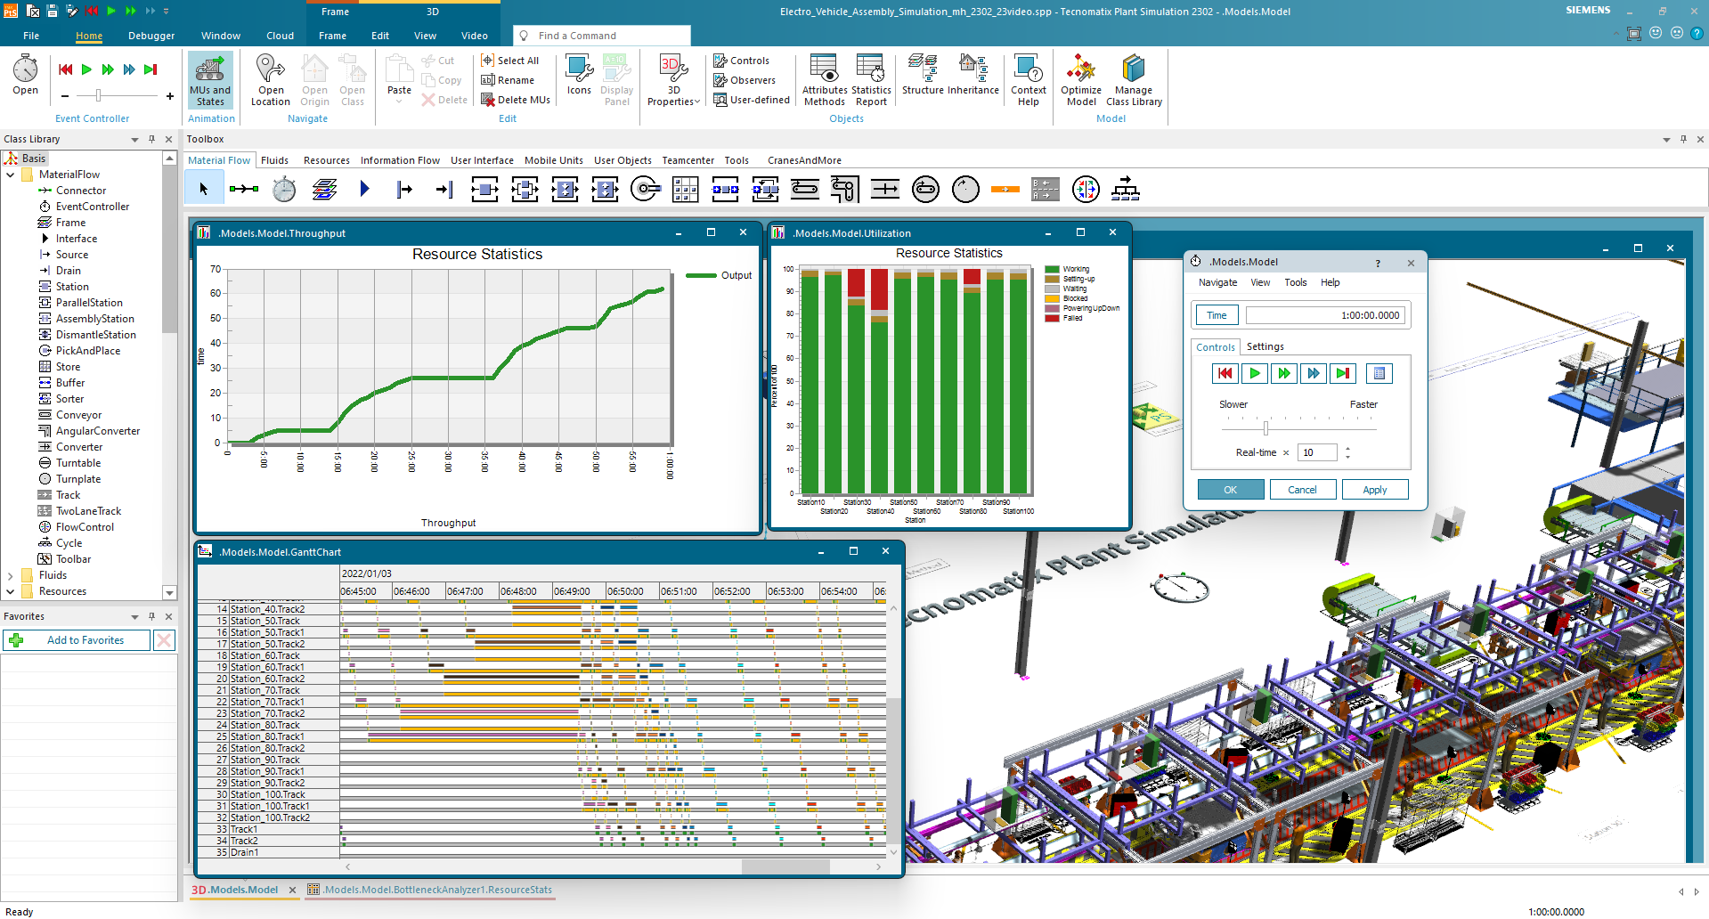Screen dimensions: 1709x919
Task: Collapse the MaterialFlow folder in Class Library
Action: pos(11,175)
